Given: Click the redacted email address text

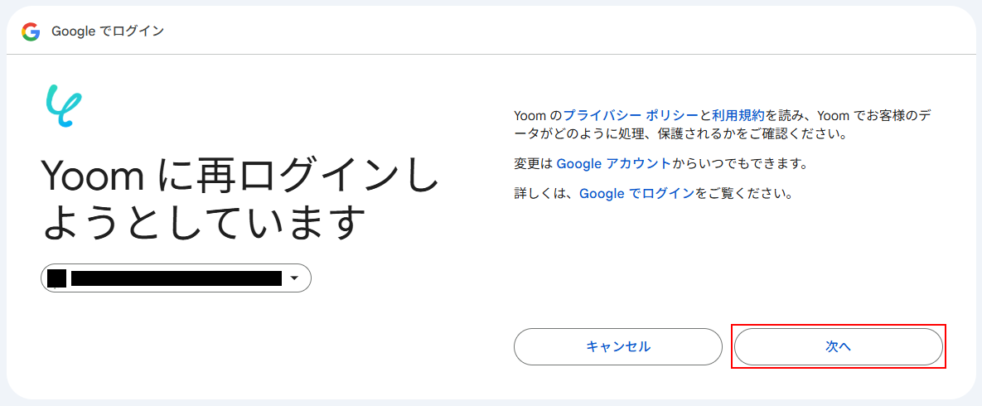Looking at the screenshot, I should click(x=176, y=278).
